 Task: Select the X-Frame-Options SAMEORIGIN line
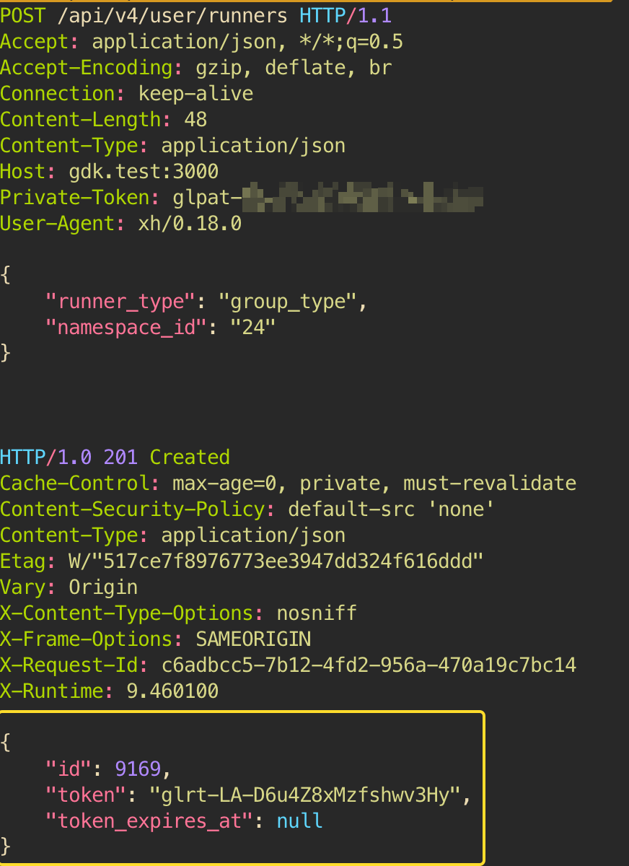pyautogui.click(x=156, y=639)
